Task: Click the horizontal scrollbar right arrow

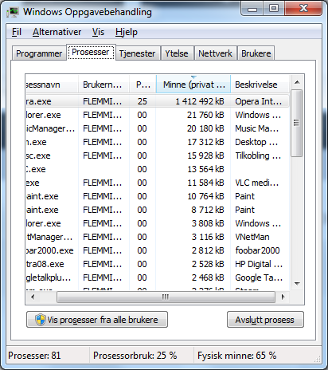Action: pos(283,297)
